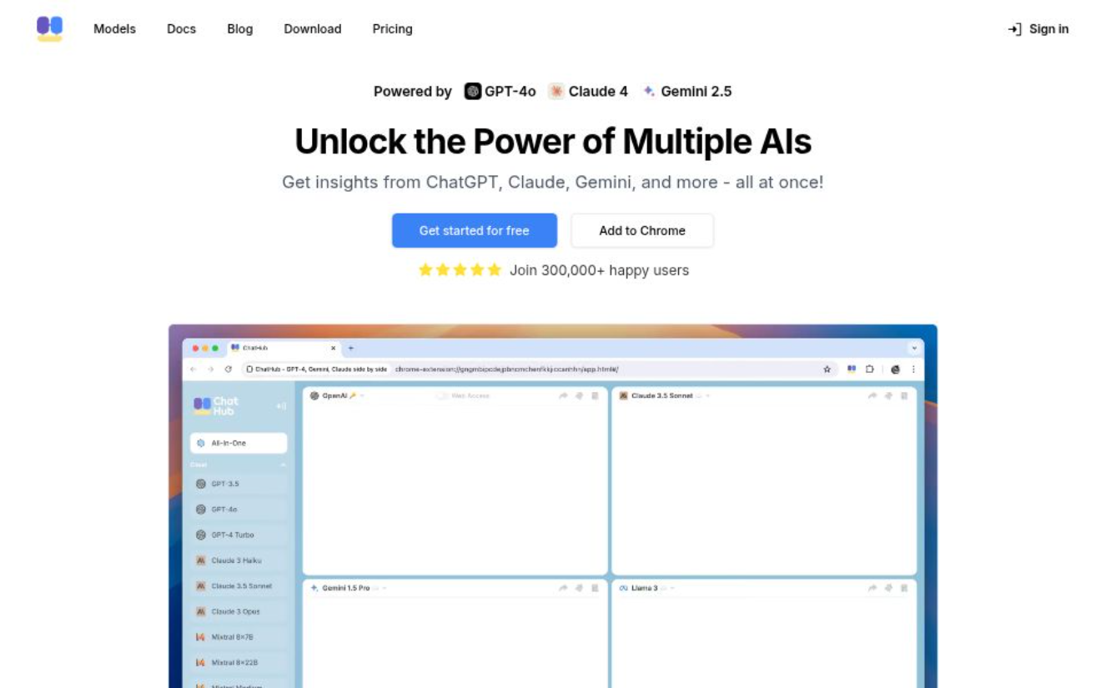The width and height of the screenshot is (1106, 688).
Task: Toggle the Web Access switch
Action: point(442,396)
